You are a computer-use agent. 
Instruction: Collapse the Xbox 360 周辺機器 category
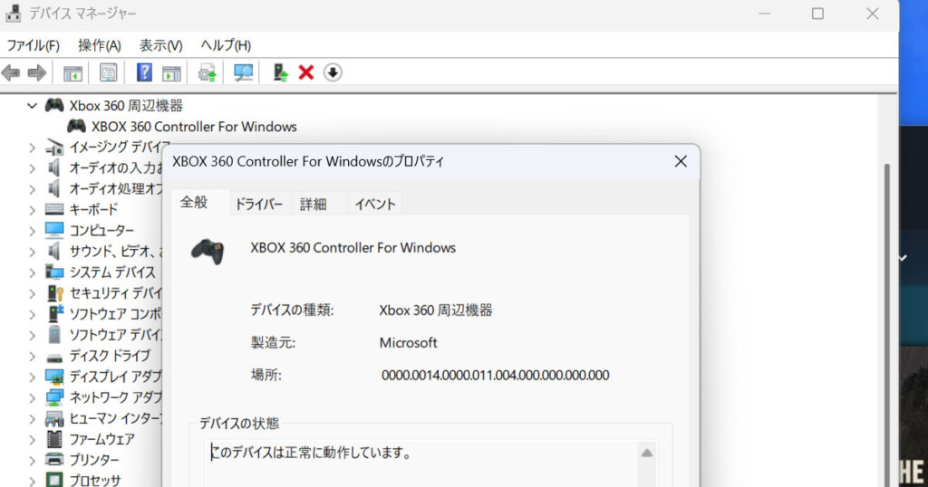coord(33,106)
